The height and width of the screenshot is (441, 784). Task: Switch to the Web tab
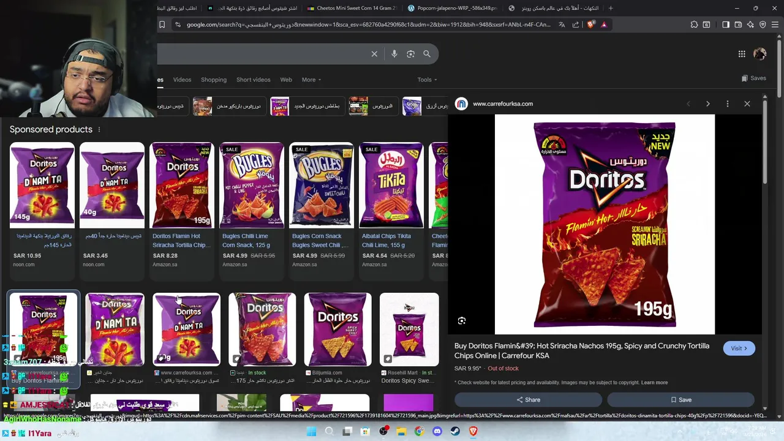coord(286,80)
